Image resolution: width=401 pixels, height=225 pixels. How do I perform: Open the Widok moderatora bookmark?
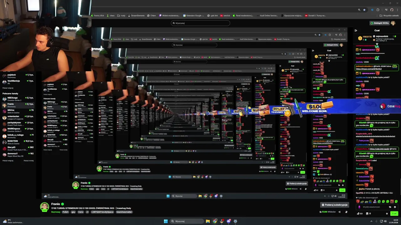click(x=169, y=16)
